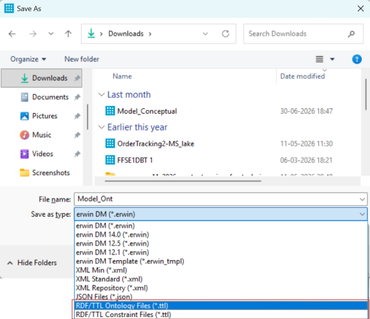Click the green Downloads icon in address bar
Viewport: 370px width, 319px height.
[x=92, y=33]
